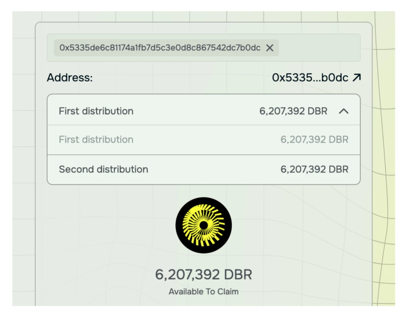
Task: Click the Second distribution 6,207,392 DBR amount
Action: pos(314,169)
